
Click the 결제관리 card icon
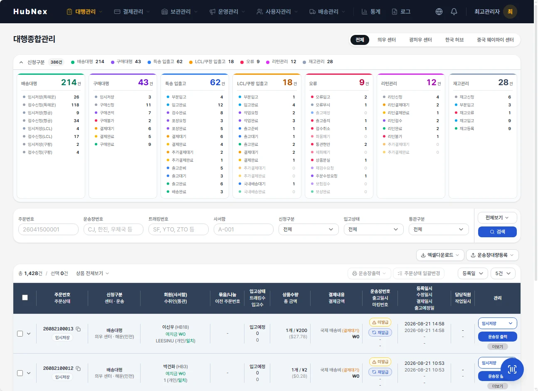[117, 12]
